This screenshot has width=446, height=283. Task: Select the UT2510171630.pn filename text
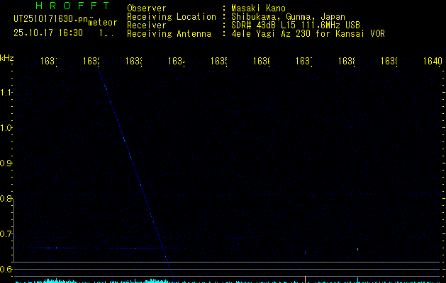[x=50, y=19]
